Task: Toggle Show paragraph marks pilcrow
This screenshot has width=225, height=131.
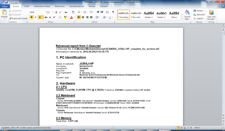Action: [113, 12]
